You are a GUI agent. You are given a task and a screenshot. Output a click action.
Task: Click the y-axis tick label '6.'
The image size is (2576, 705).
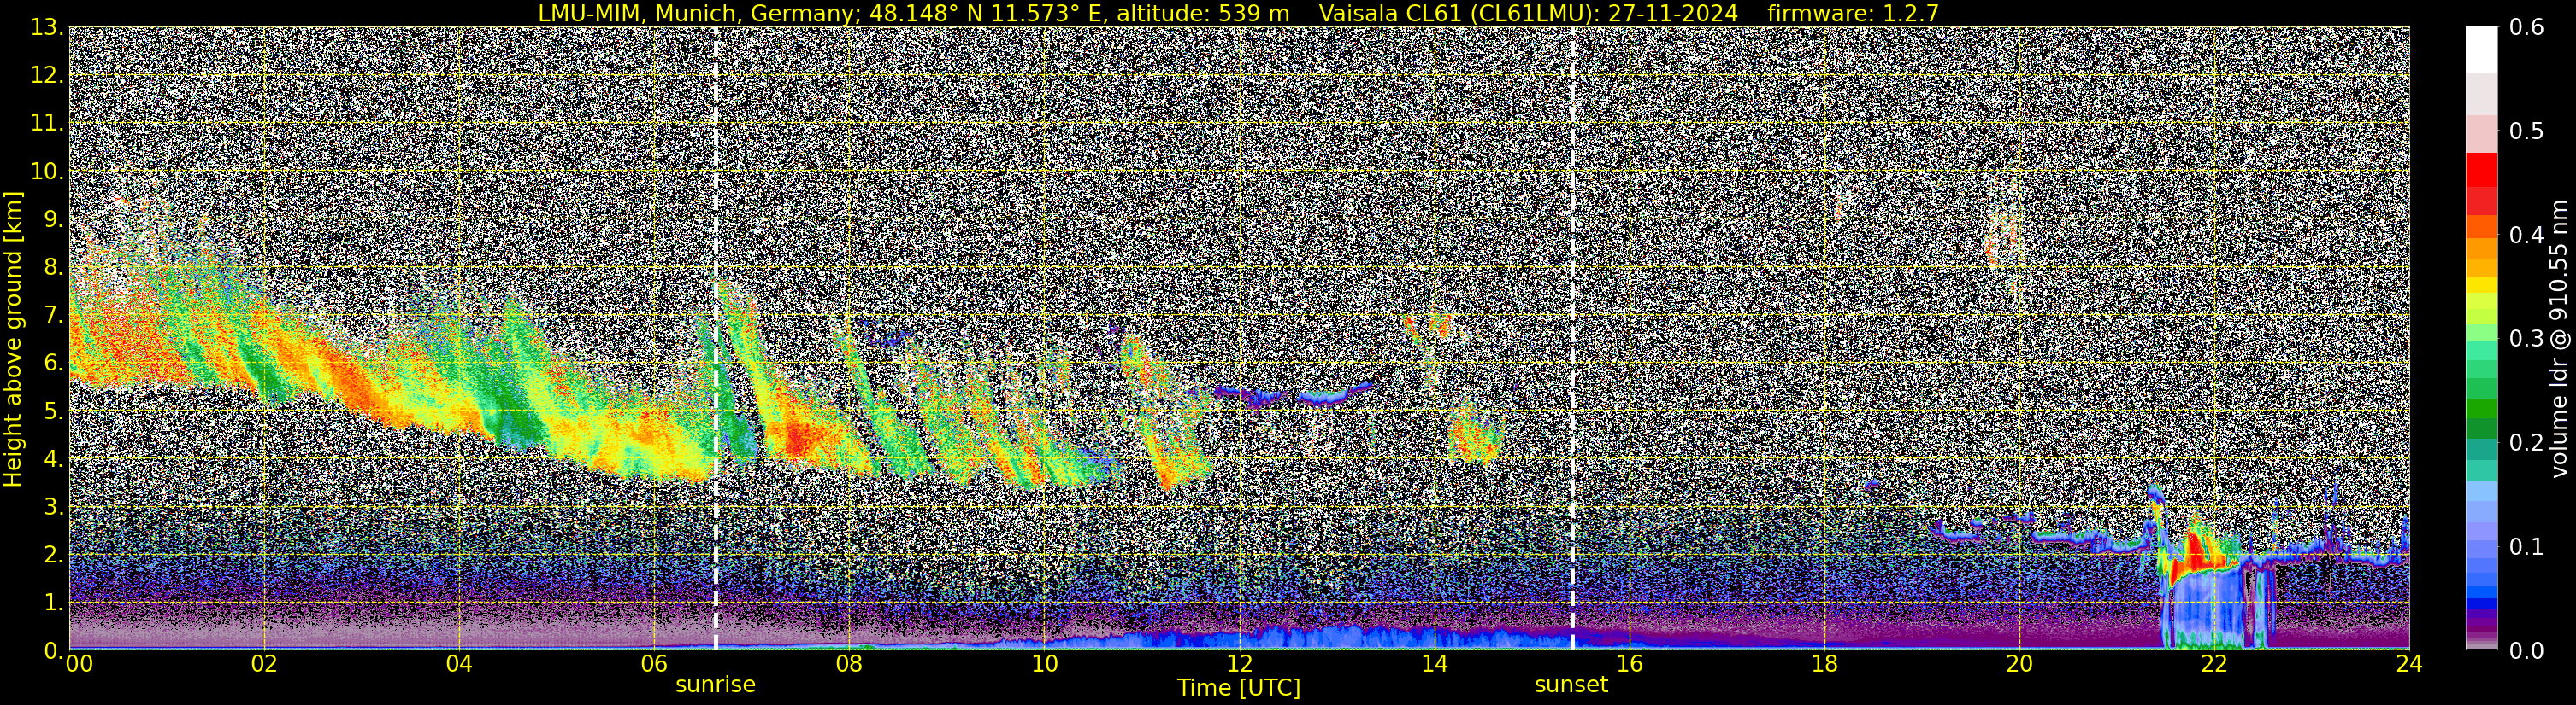(x=52, y=364)
